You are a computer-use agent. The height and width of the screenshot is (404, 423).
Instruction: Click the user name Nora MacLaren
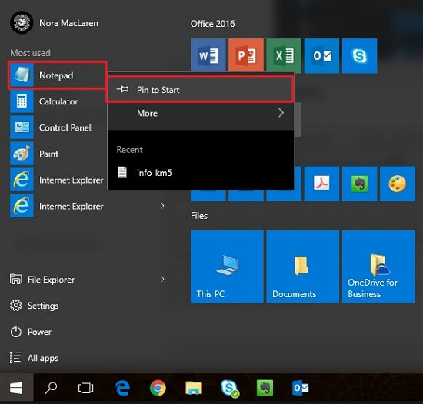click(x=68, y=23)
